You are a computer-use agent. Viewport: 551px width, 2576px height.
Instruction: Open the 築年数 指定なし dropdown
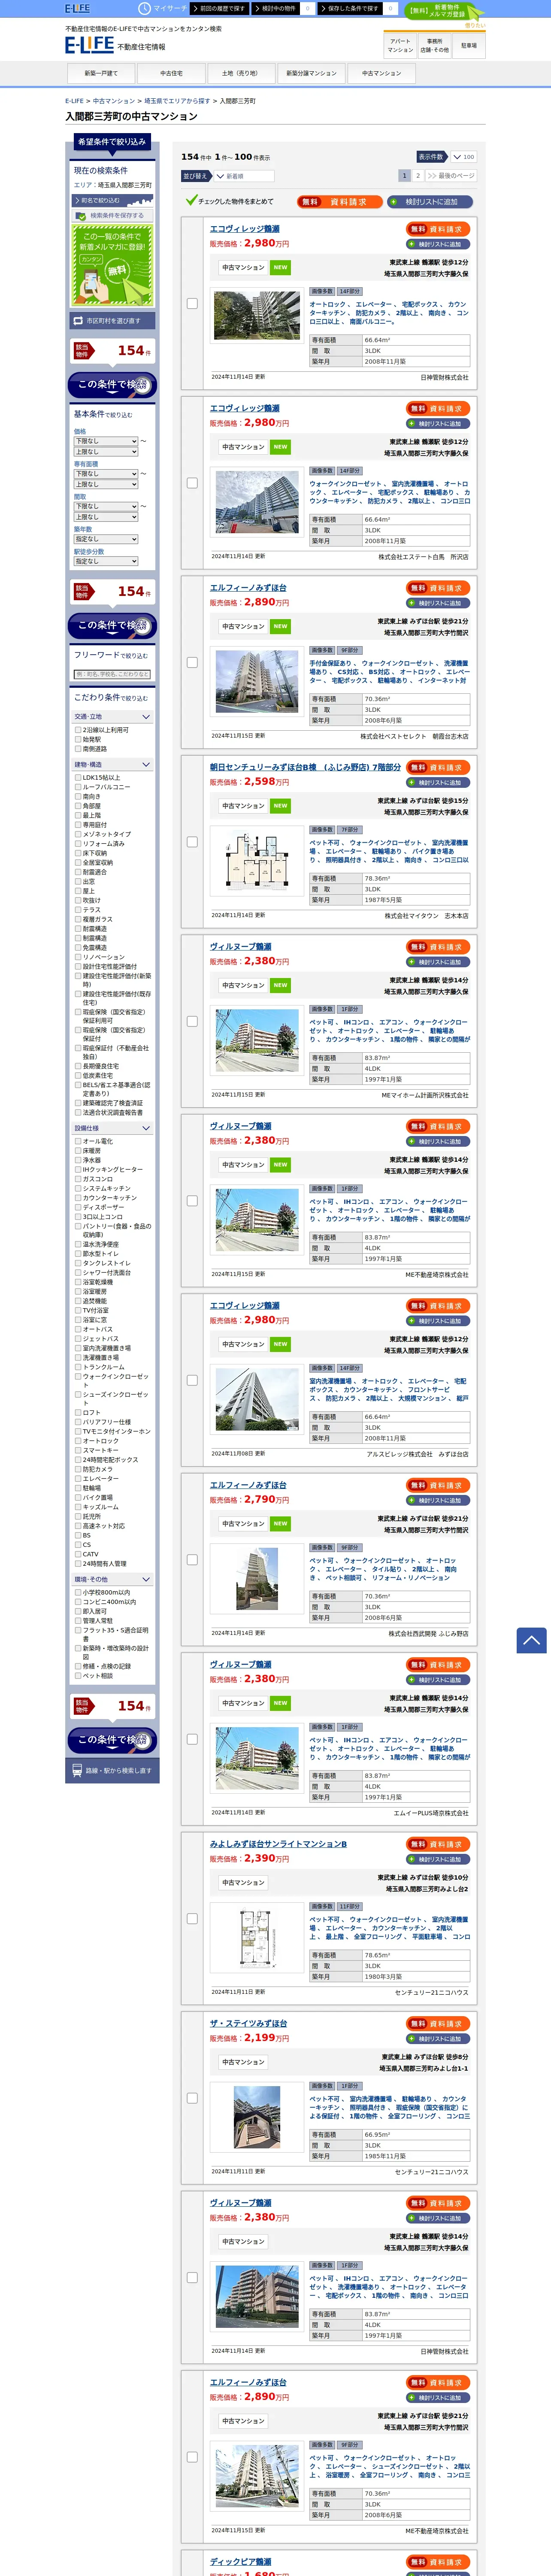point(106,539)
